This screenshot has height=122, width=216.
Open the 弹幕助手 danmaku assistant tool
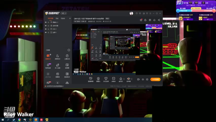click(x=48, y=57)
